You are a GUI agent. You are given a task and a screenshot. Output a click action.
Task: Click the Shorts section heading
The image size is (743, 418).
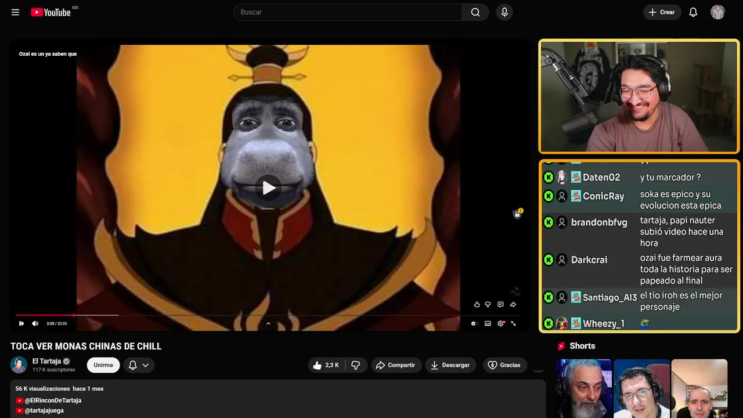(582, 346)
